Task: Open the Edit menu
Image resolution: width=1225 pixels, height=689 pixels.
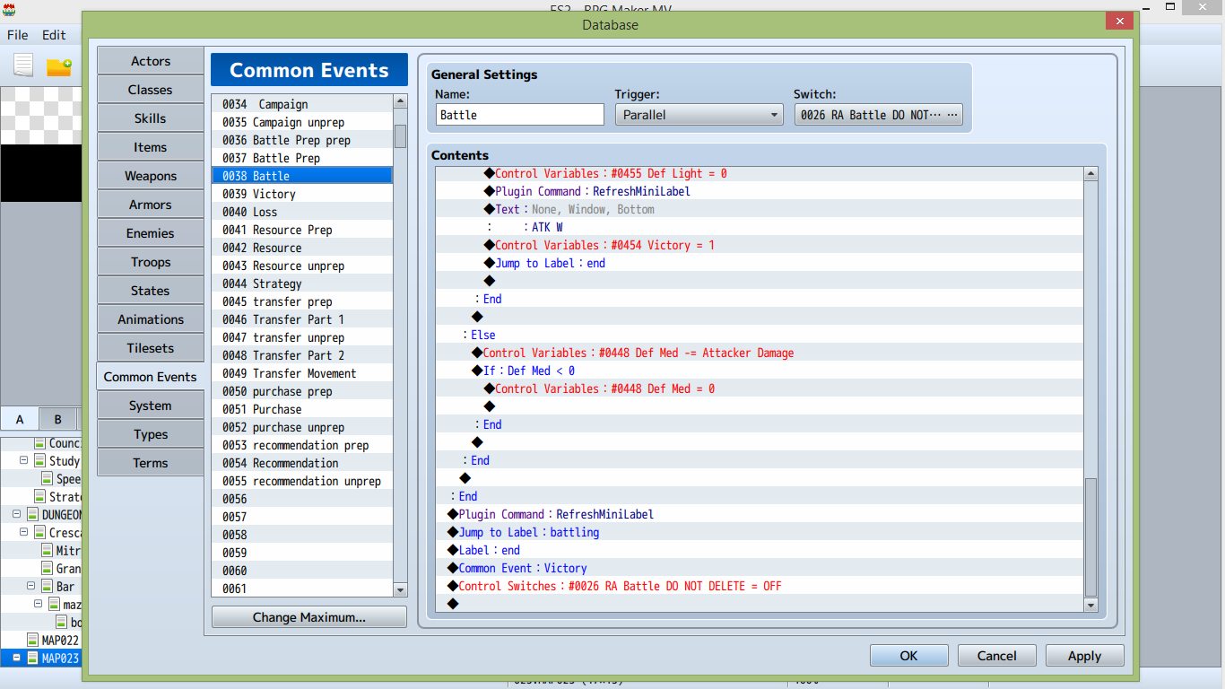Action: click(54, 35)
